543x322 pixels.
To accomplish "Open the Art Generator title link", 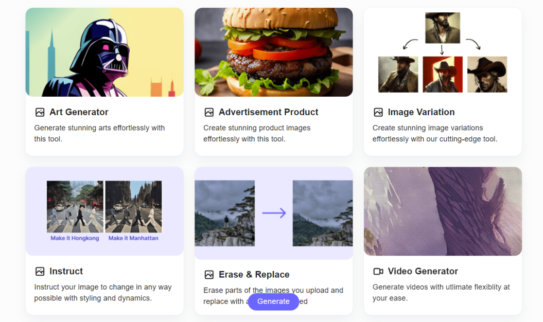I will pyautogui.click(x=79, y=112).
